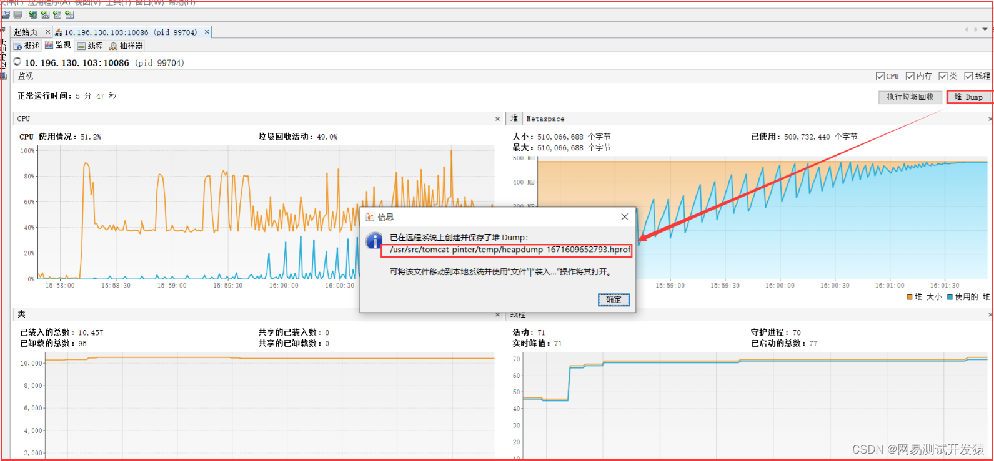This screenshot has width=994, height=461.
Task: Click the scroll documents right arrow
Action: [975, 29]
